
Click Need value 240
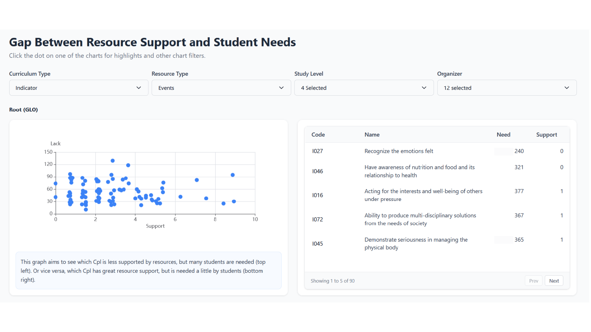pos(519,151)
